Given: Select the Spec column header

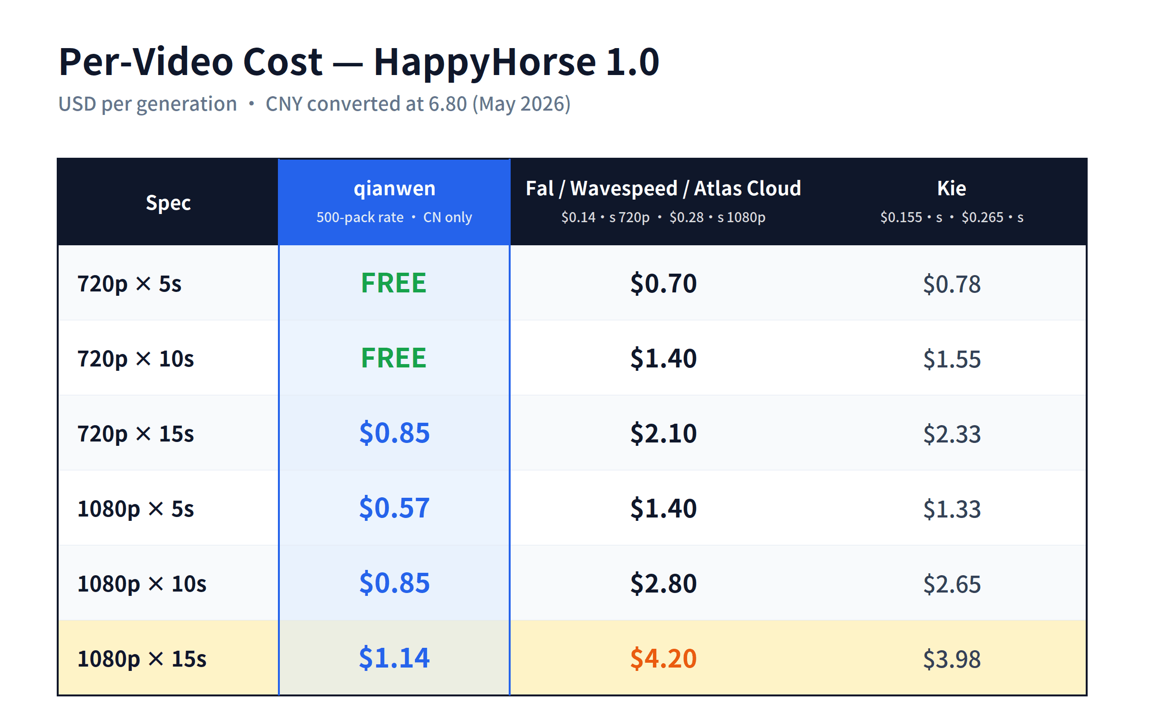Looking at the screenshot, I should [168, 203].
